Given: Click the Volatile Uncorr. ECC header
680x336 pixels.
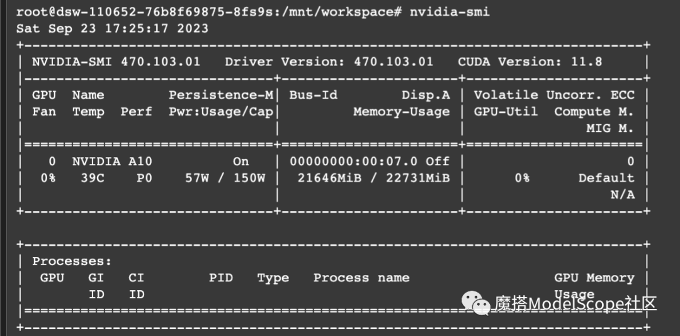Looking at the screenshot, I should coord(554,95).
